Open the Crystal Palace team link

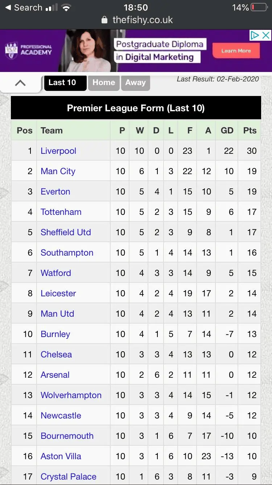pos(69,477)
